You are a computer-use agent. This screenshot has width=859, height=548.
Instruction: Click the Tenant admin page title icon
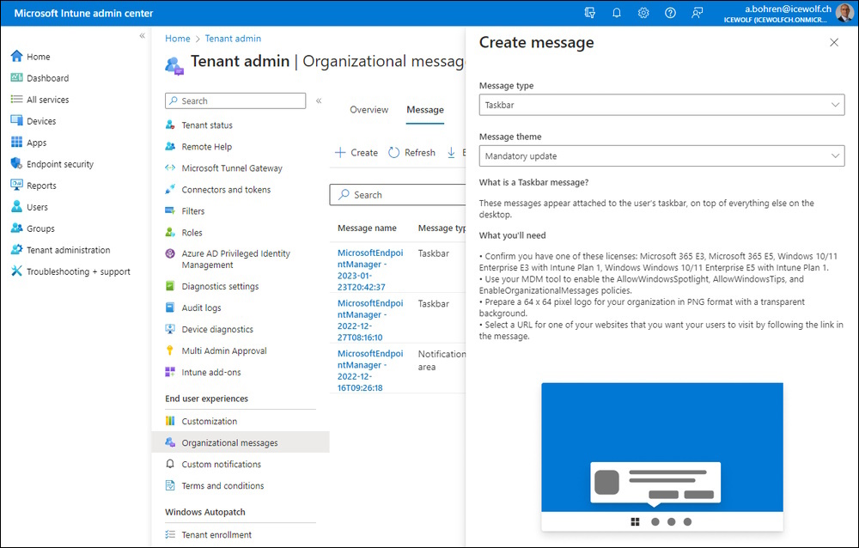[174, 65]
